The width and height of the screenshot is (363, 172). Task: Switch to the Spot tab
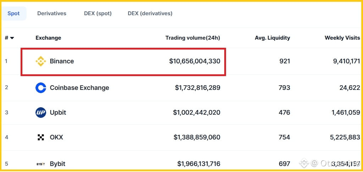pyautogui.click(x=13, y=13)
